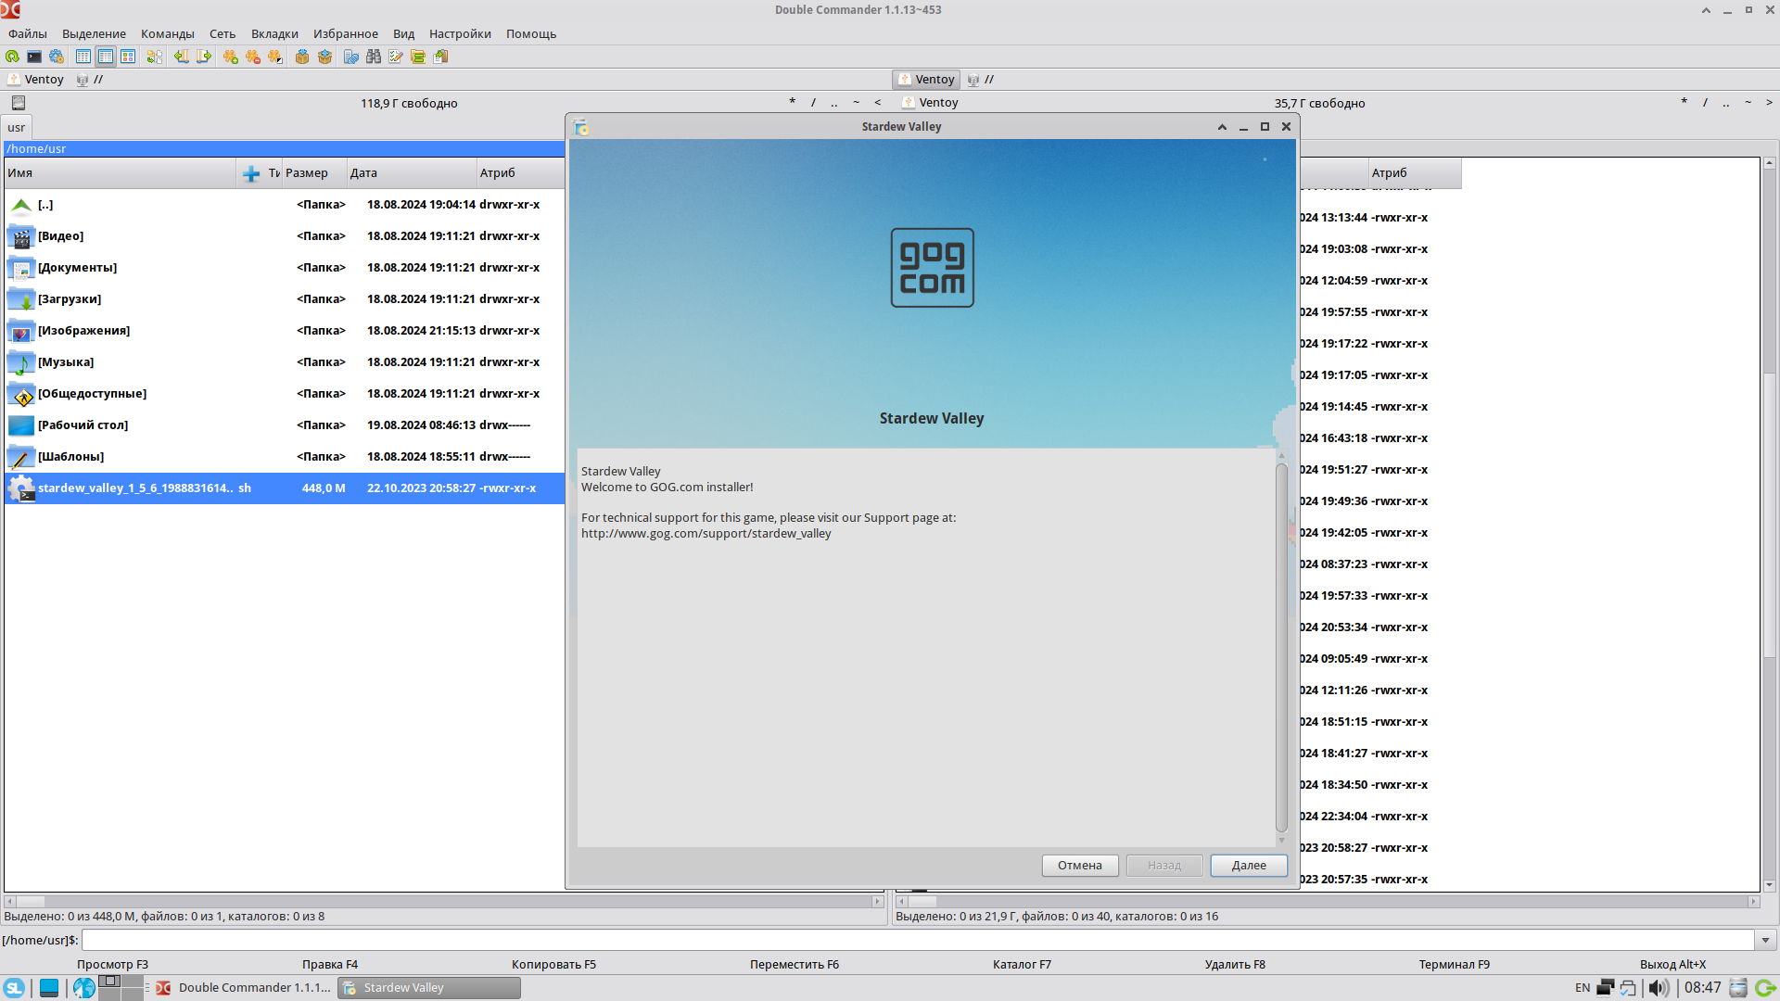Click the Refresh toolbar icon
The image size is (1780, 1001).
pos(12,57)
